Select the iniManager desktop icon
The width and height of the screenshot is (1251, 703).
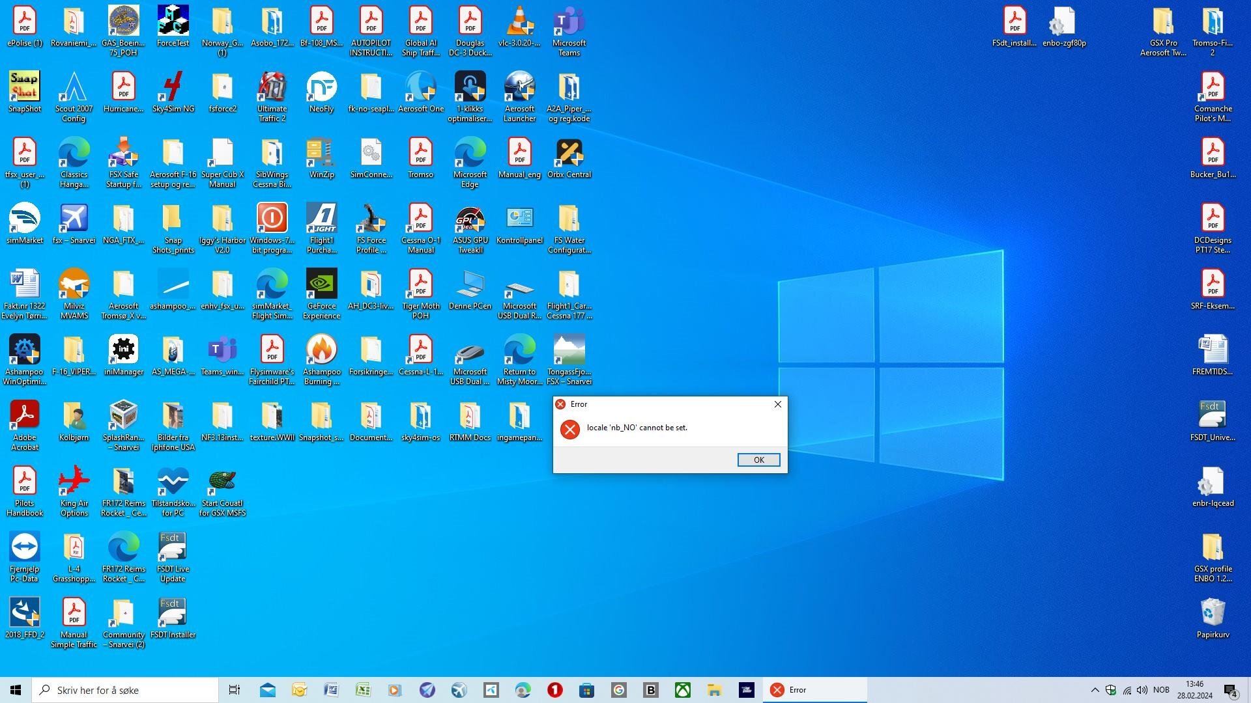pyautogui.click(x=123, y=355)
